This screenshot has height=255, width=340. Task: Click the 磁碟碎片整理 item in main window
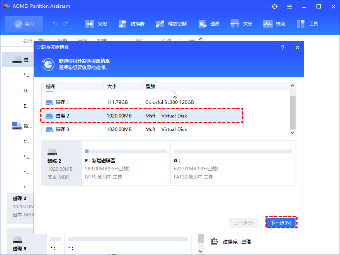237,241
